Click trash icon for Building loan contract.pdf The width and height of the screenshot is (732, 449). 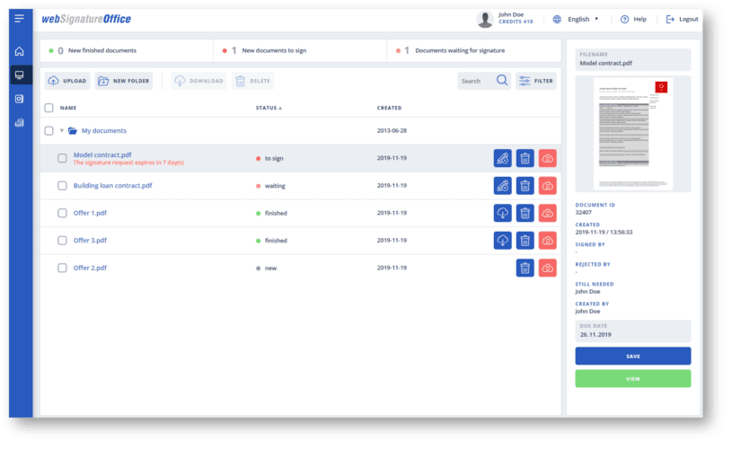525,186
